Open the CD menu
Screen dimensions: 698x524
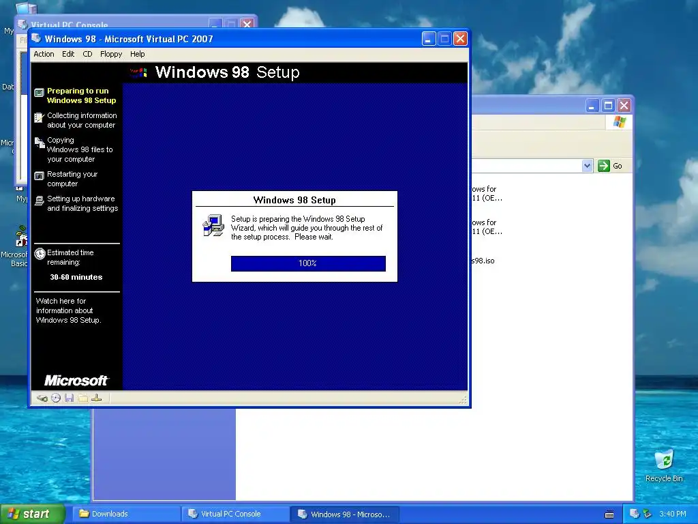87,54
